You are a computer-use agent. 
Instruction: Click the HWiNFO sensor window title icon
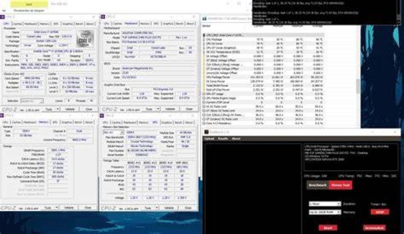click(205, 19)
